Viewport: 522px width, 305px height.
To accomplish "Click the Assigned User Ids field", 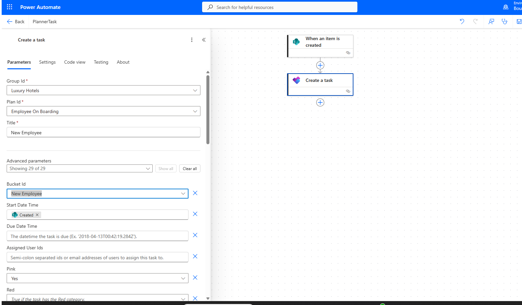I will (x=98, y=257).
